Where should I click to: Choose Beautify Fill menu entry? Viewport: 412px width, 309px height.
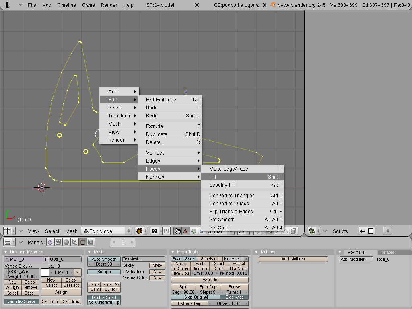pyautogui.click(x=242, y=185)
